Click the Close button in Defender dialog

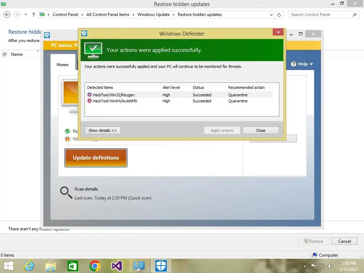pyautogui.click(x=261, y=130)
